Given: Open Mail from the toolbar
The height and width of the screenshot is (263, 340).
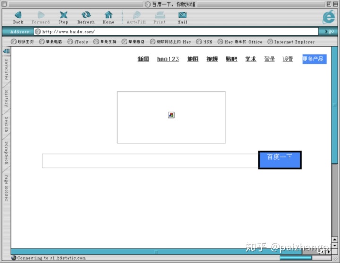Looking at the screenshot, I should point(182,18).
